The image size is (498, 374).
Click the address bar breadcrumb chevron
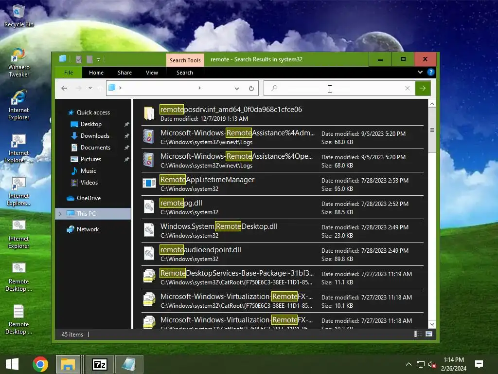(120, 88)
